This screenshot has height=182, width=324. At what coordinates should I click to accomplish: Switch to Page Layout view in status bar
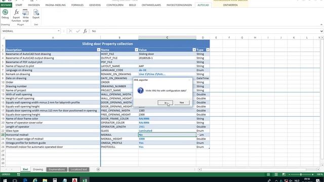pos(276,174)
